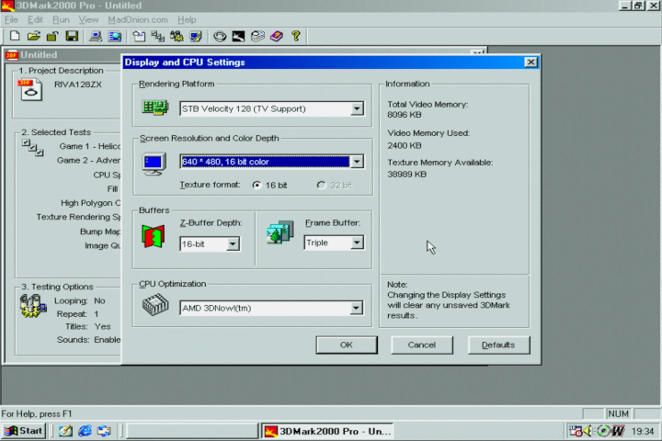662x441 pixels.
Task: Click the document with arrow toolbar icon
Action: coord(139,37)
